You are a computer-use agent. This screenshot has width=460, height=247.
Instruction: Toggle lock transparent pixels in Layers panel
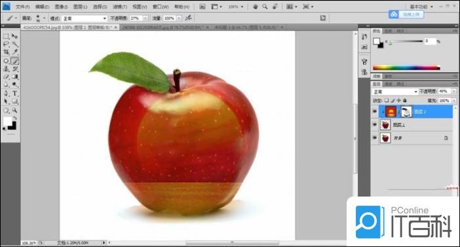(x=387, y=101)
